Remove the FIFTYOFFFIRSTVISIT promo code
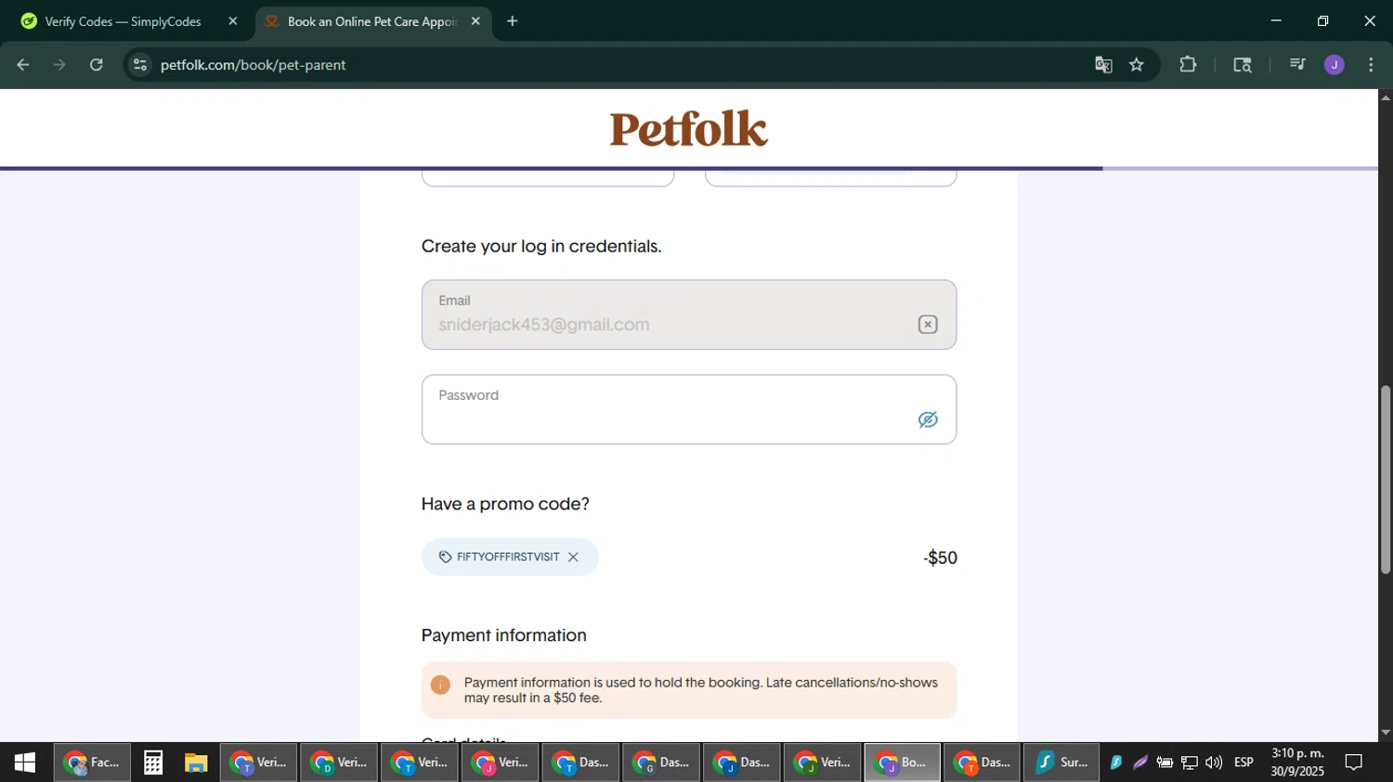1393x782 pixels. tap(573, 557)
